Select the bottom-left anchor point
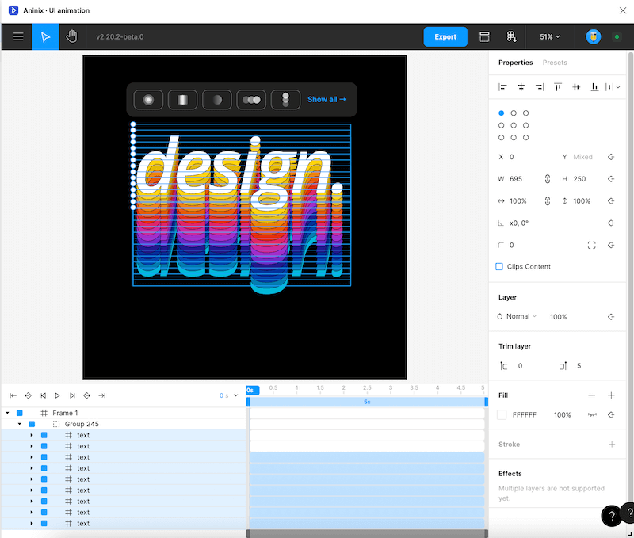The image size is (634, 538). [502, 137]
